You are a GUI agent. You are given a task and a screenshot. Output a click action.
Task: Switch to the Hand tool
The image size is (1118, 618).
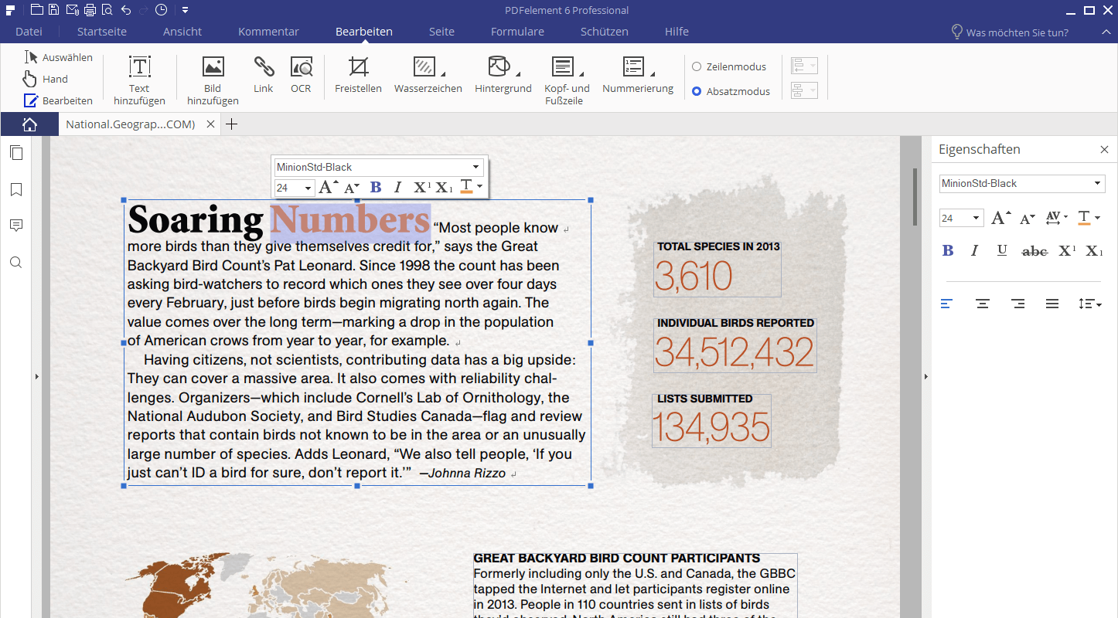click(46, 79)
